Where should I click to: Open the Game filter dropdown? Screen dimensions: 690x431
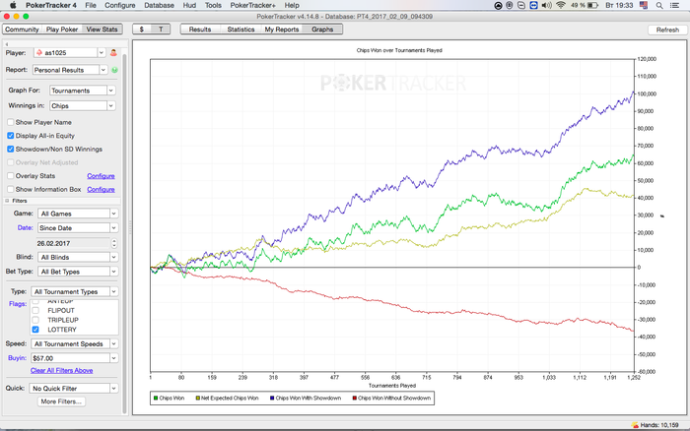[x=78, y=214]
